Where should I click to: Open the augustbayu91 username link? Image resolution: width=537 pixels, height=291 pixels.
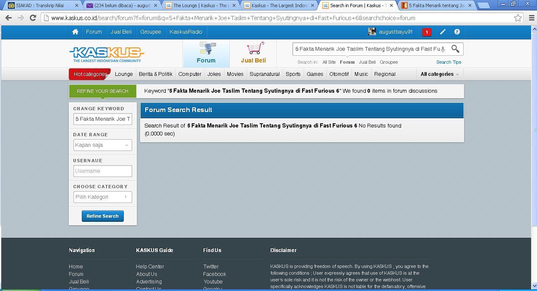(x=396, y=32)
